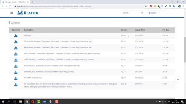Download Windows 2000/XP driver executable file
This screenshot has width=186, height=104.
[16, 66]
